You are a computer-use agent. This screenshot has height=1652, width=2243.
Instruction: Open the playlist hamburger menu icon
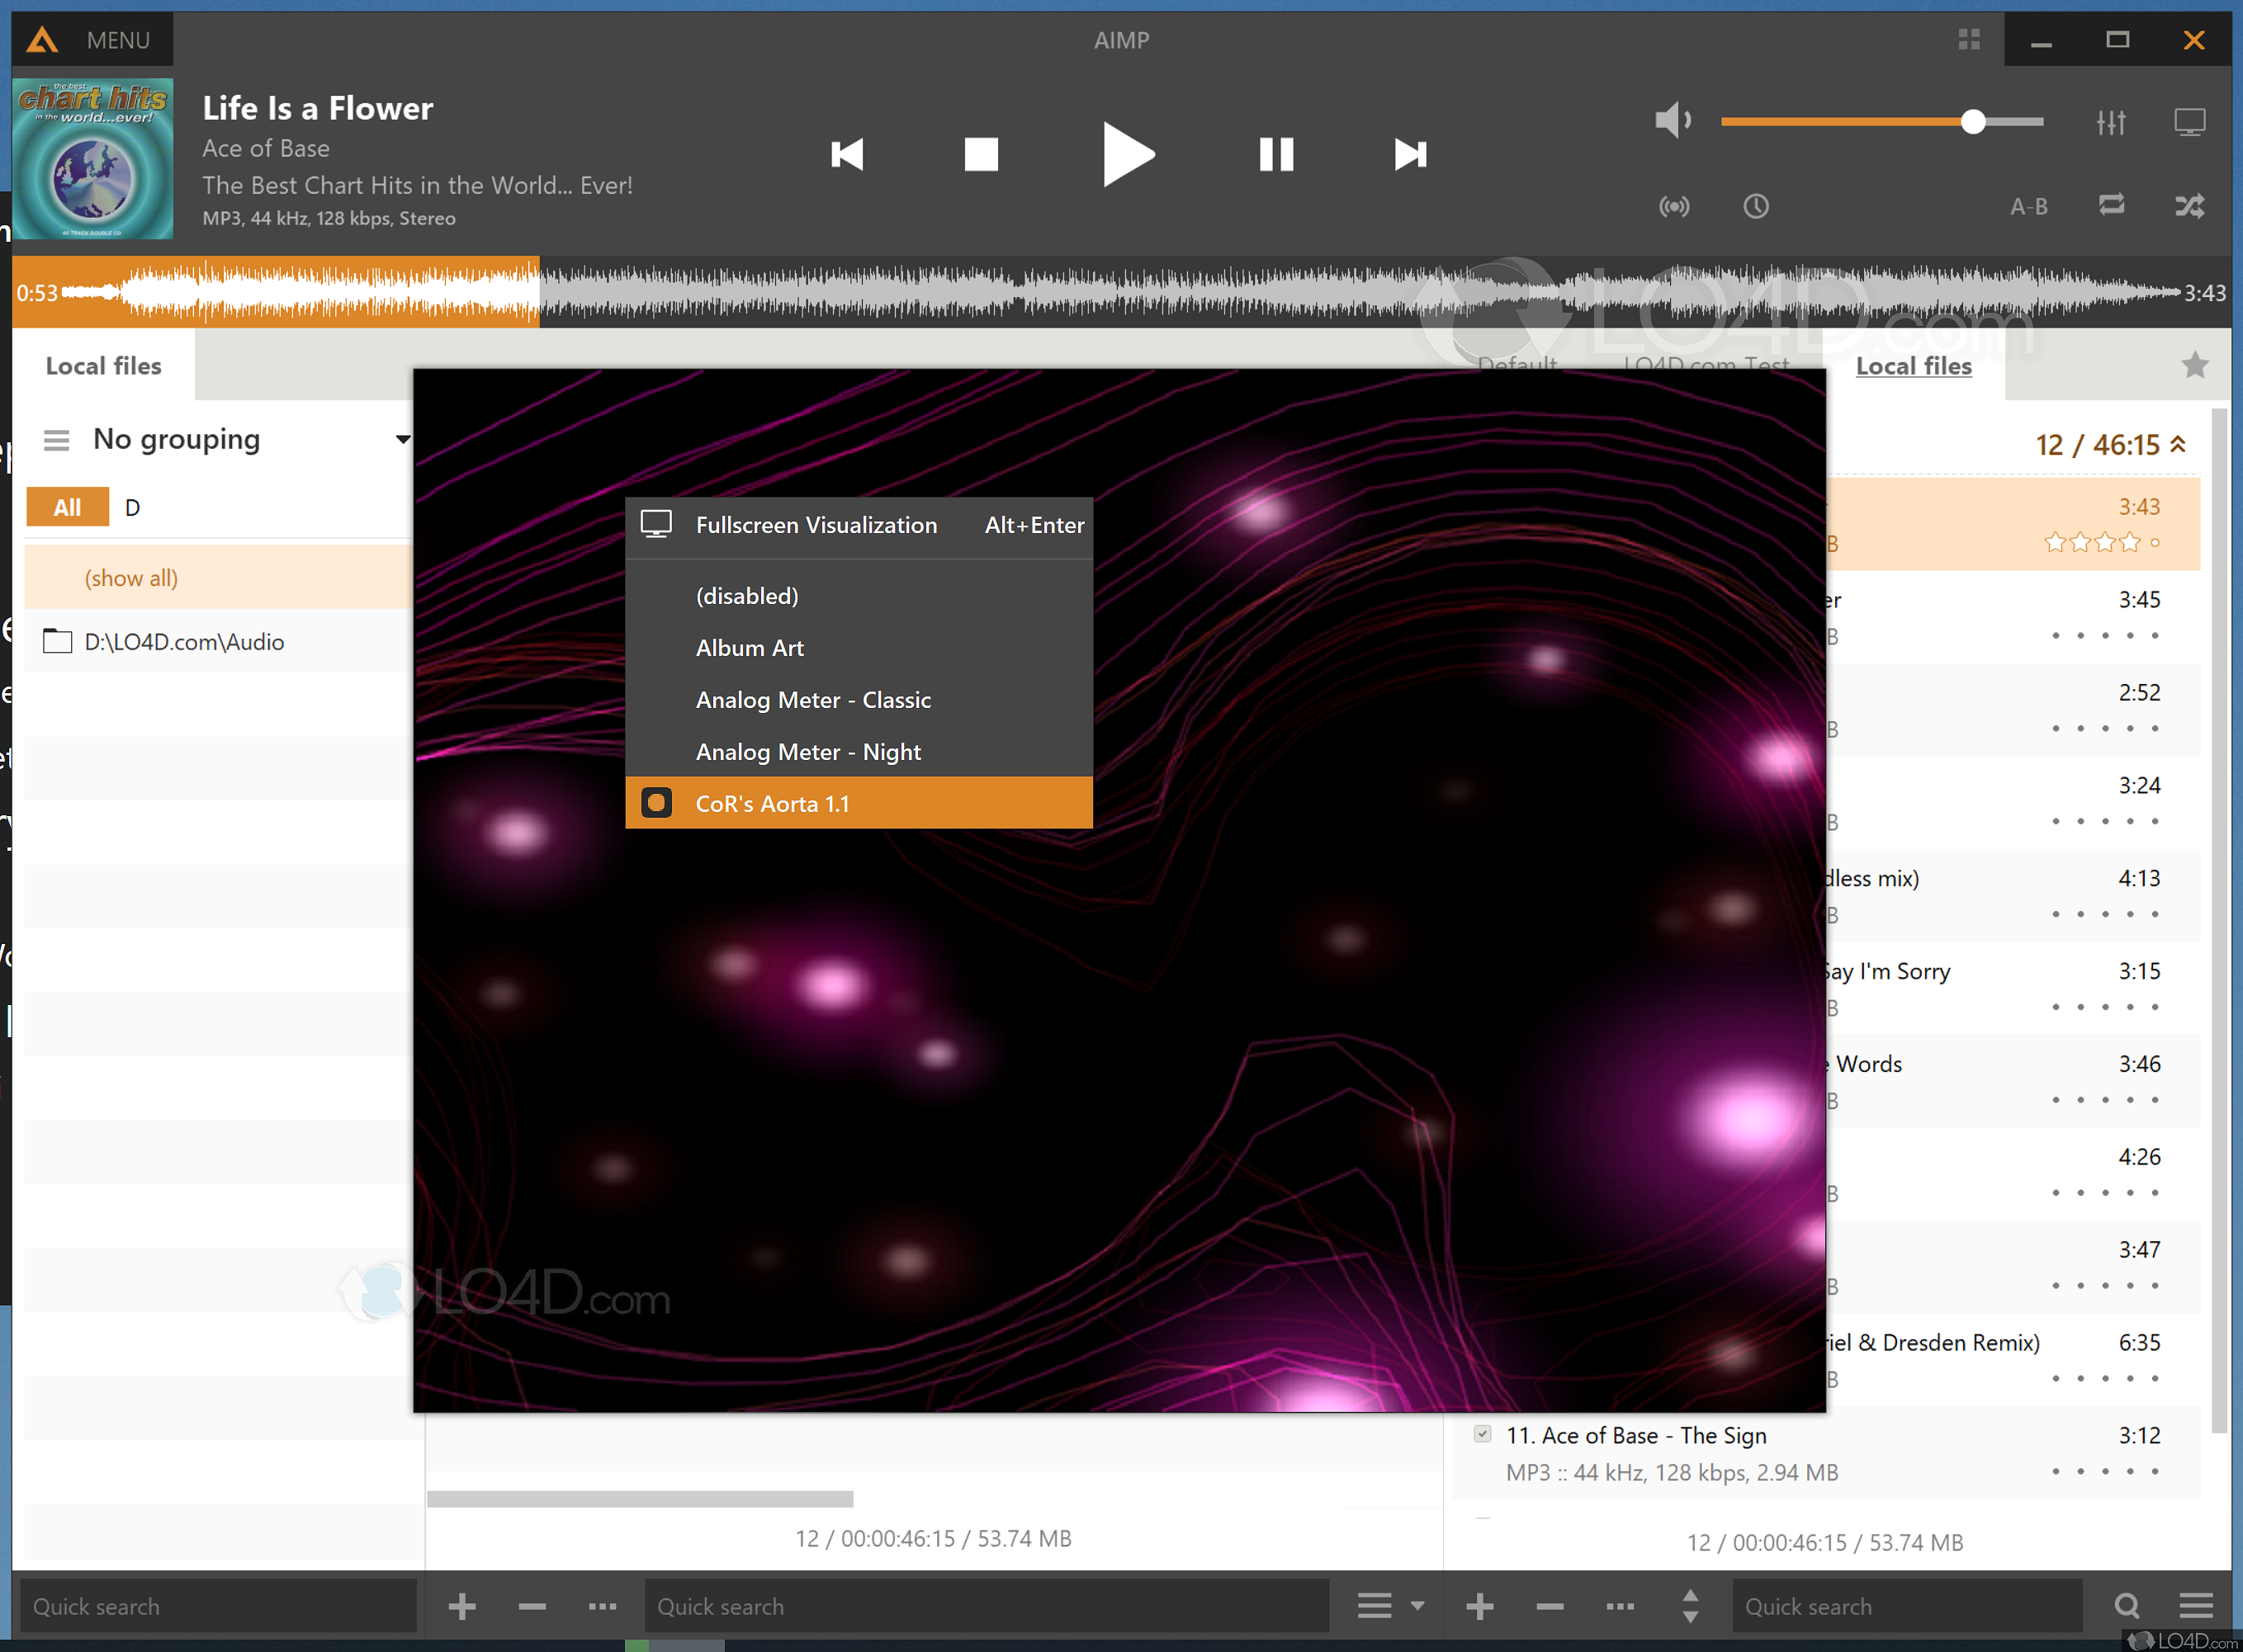[x=2196, y=1606]
